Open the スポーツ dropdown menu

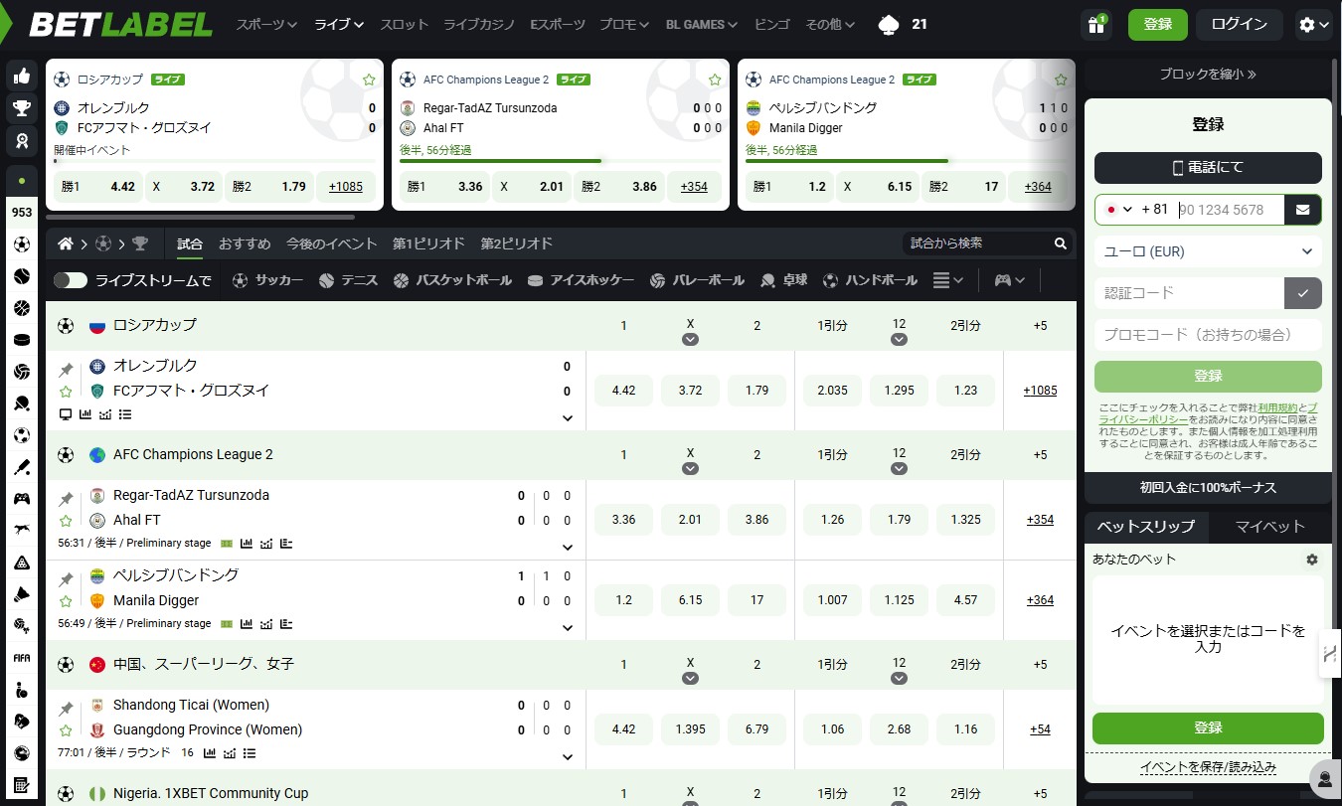click(x=266, y=25)
